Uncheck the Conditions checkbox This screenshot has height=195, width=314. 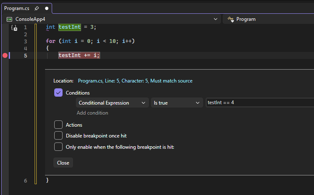(58, 93)
